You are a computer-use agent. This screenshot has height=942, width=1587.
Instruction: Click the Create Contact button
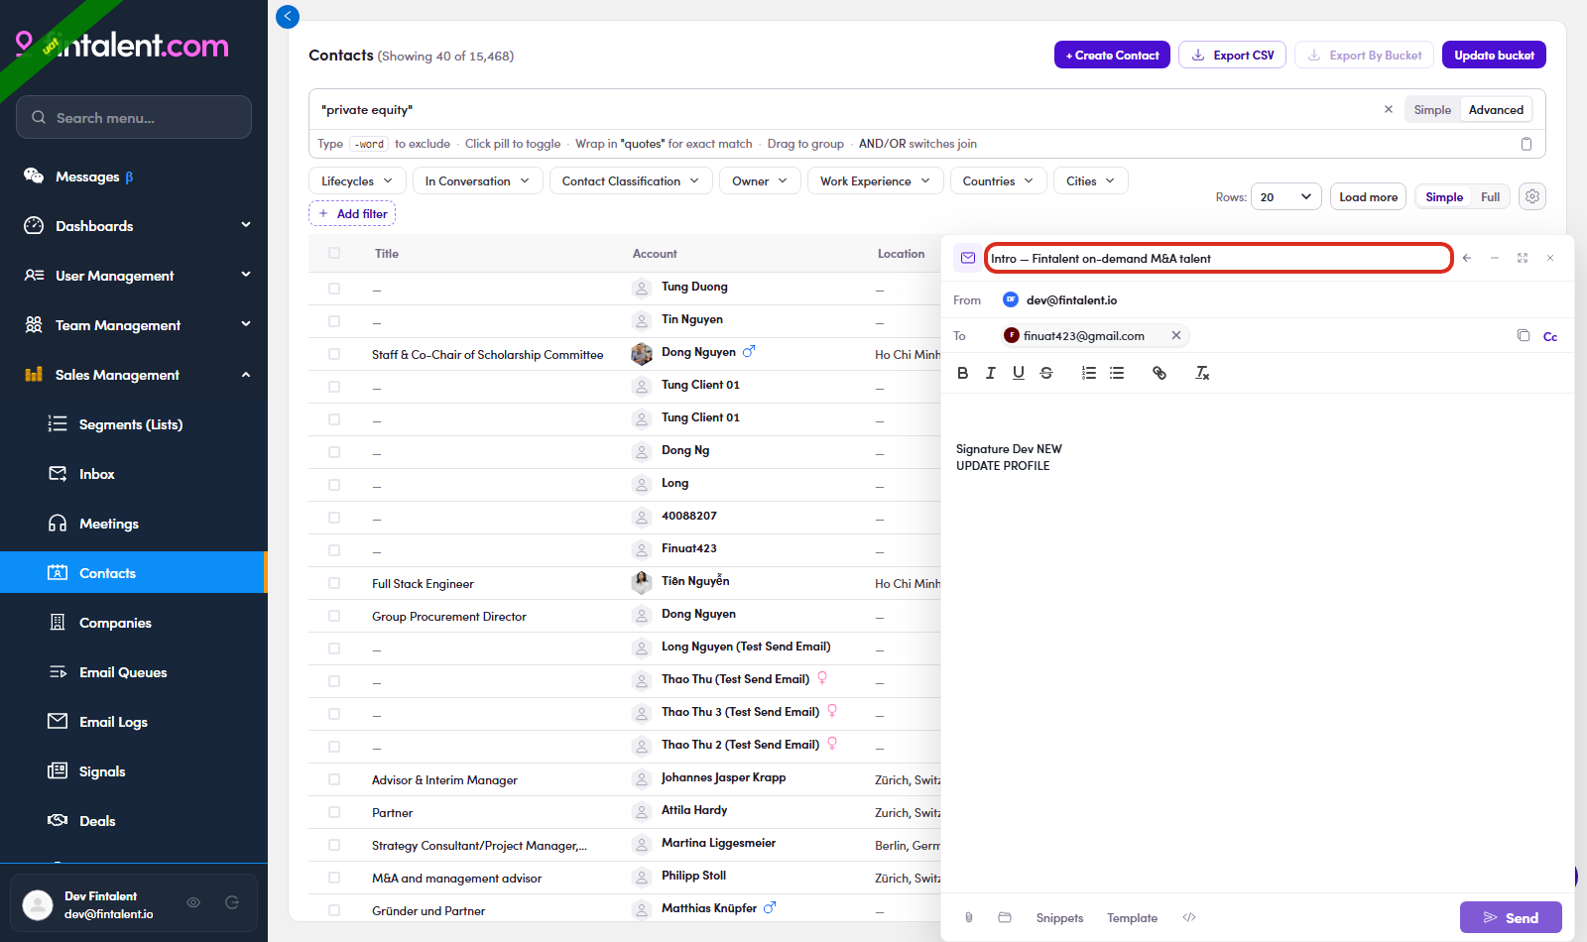[x=1112, y=56]
